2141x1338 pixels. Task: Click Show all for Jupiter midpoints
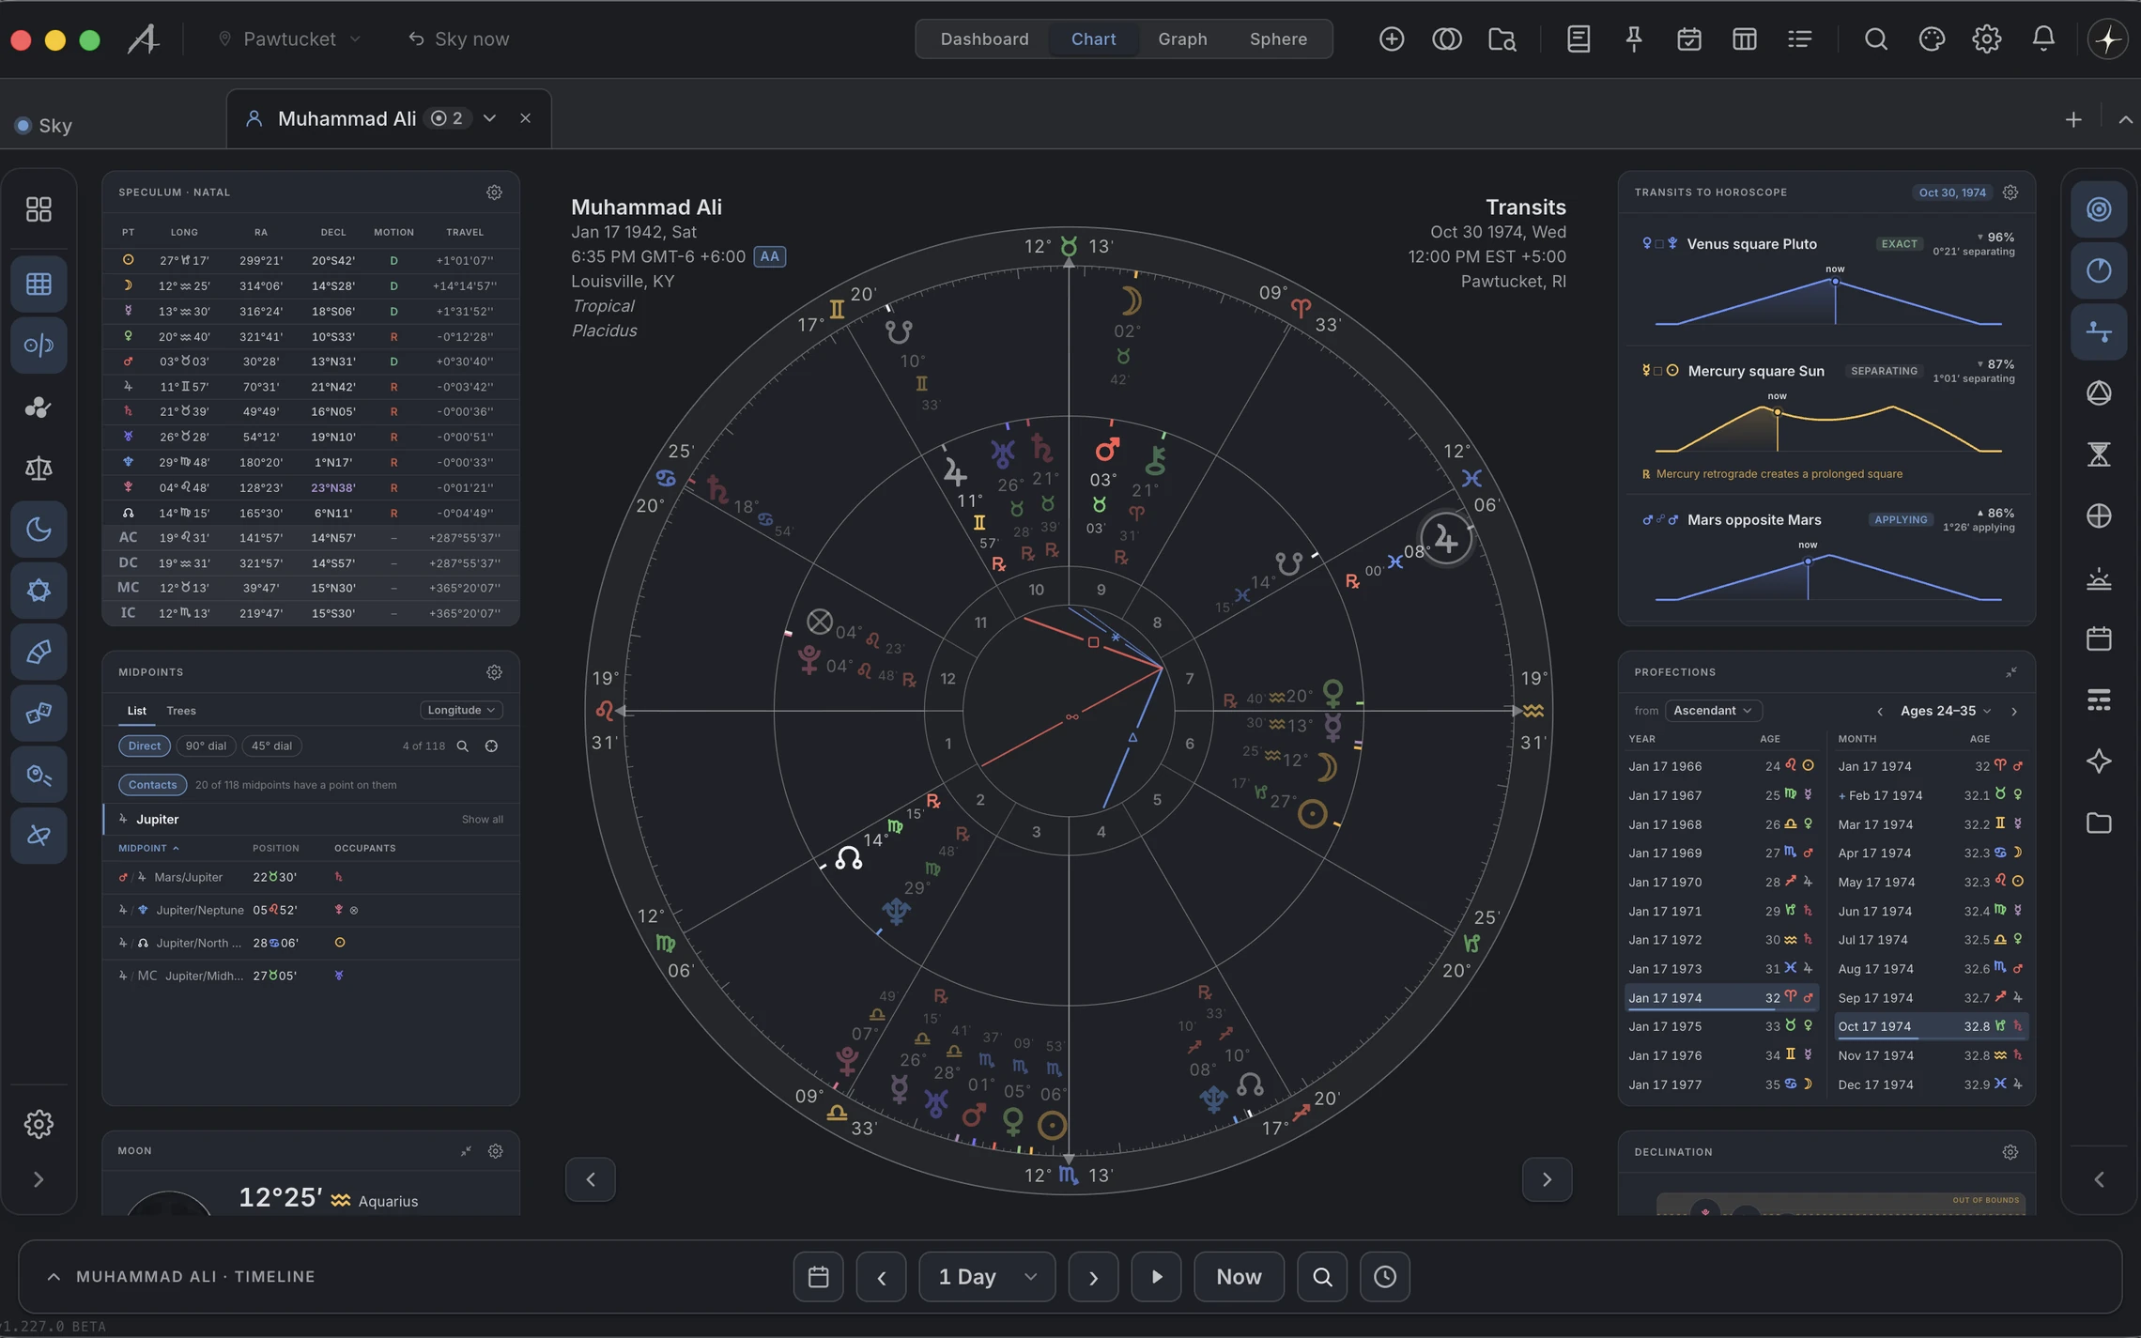pyautogui.click(x=482, y=820)
